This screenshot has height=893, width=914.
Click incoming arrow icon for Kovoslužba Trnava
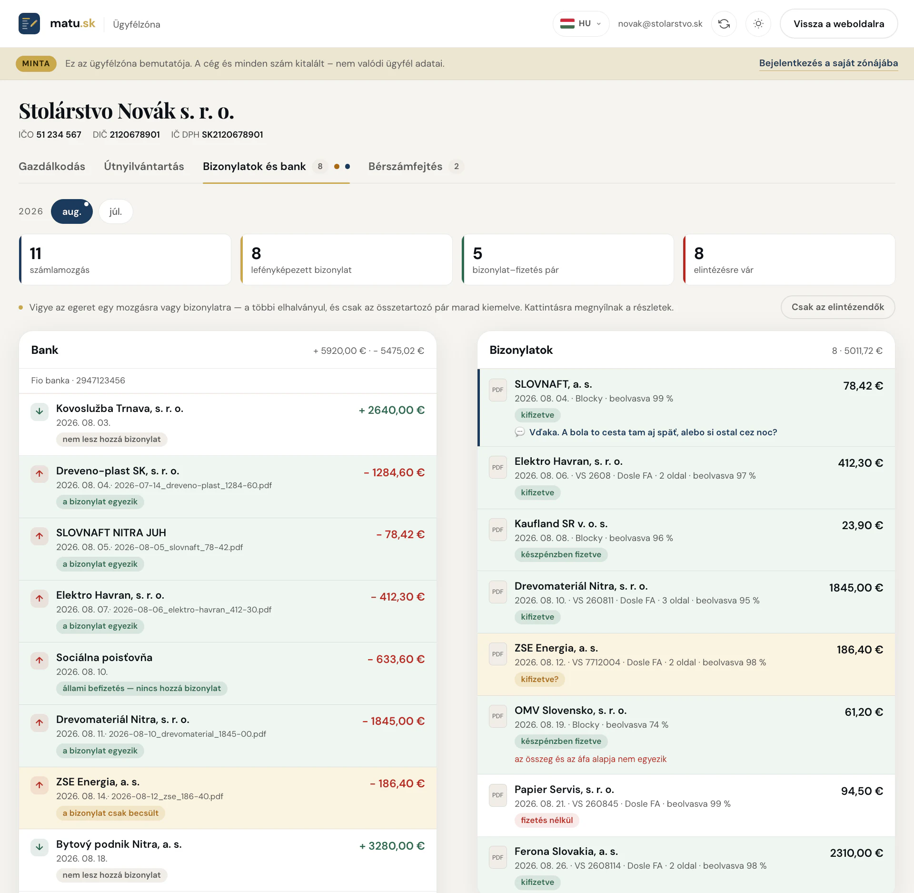click(40, 411)
